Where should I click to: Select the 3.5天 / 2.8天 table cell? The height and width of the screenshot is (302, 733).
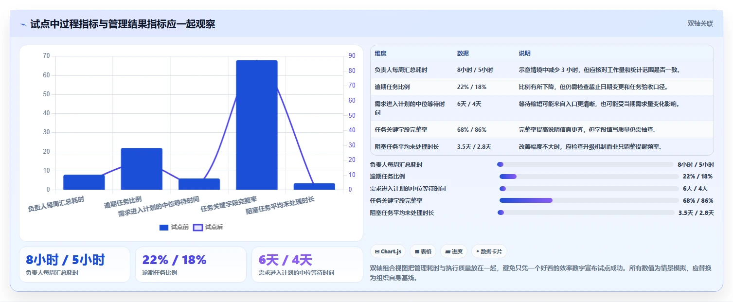click(474, 146)
